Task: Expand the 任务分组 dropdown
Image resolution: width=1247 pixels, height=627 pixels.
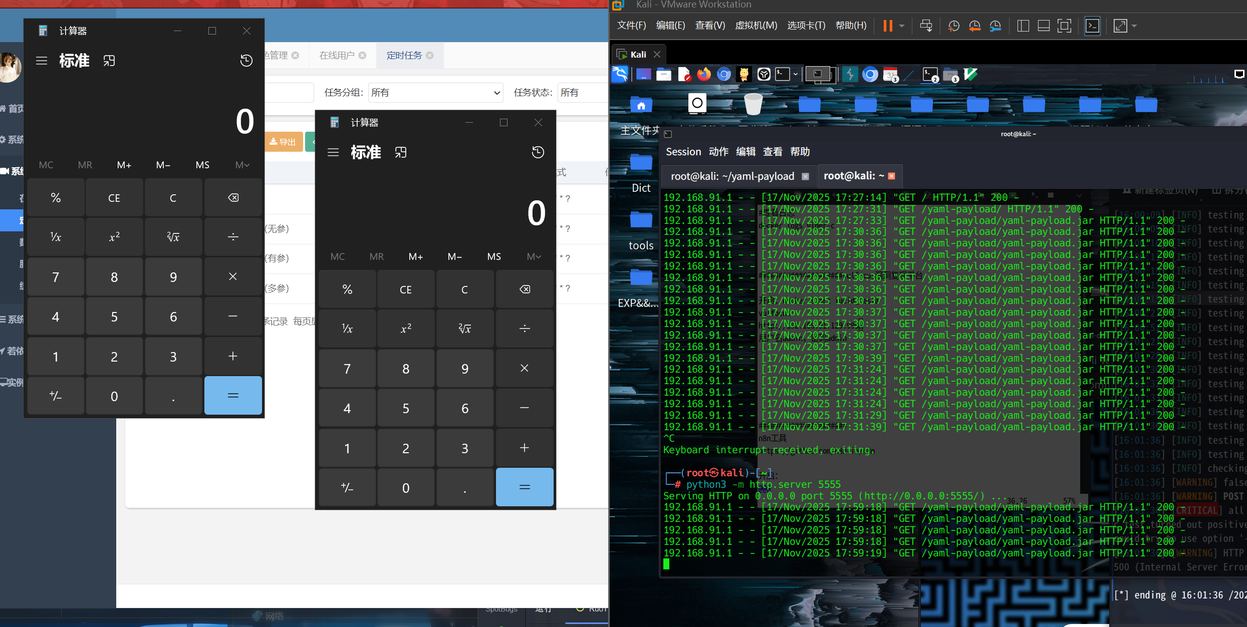Action: (x=435, y=93)
